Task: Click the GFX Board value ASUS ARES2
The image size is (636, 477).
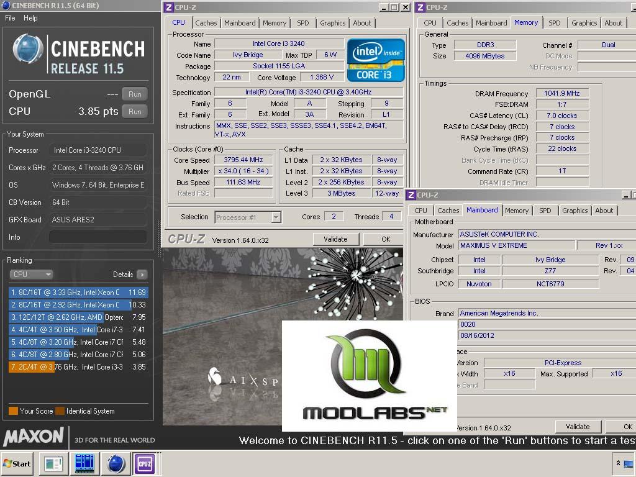Action: click(x=98, y=219)
